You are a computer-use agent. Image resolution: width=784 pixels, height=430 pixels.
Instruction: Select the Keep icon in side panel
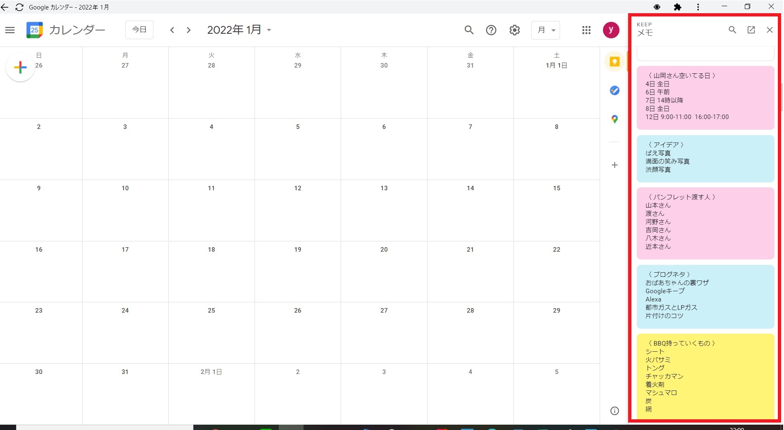click(x=614, y=62)
